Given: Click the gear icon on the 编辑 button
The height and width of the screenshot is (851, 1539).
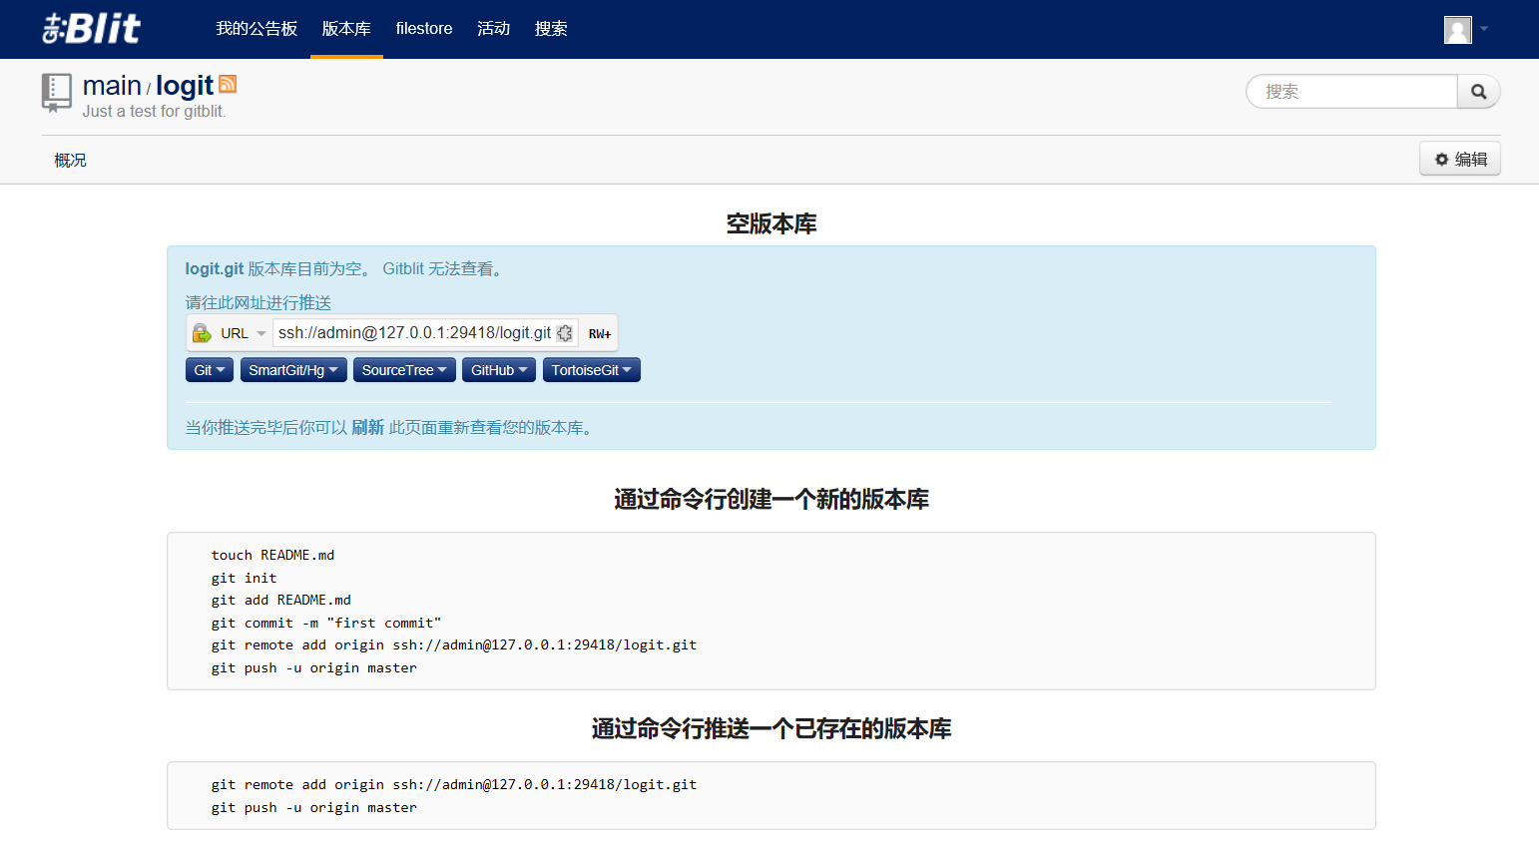Looking at the screenshot, I should click(x=1441, y=159).
